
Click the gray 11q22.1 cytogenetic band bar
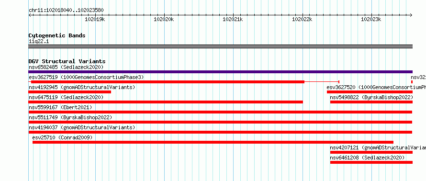(220, 46)
